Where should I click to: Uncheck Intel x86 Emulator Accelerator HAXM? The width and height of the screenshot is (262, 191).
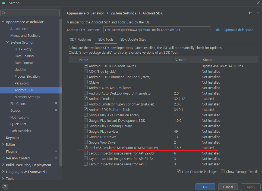tap(86, 148)
